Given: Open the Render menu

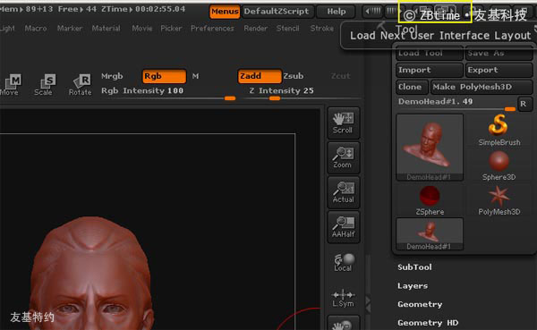Looking at the screenshot, I should coord(255,29).
